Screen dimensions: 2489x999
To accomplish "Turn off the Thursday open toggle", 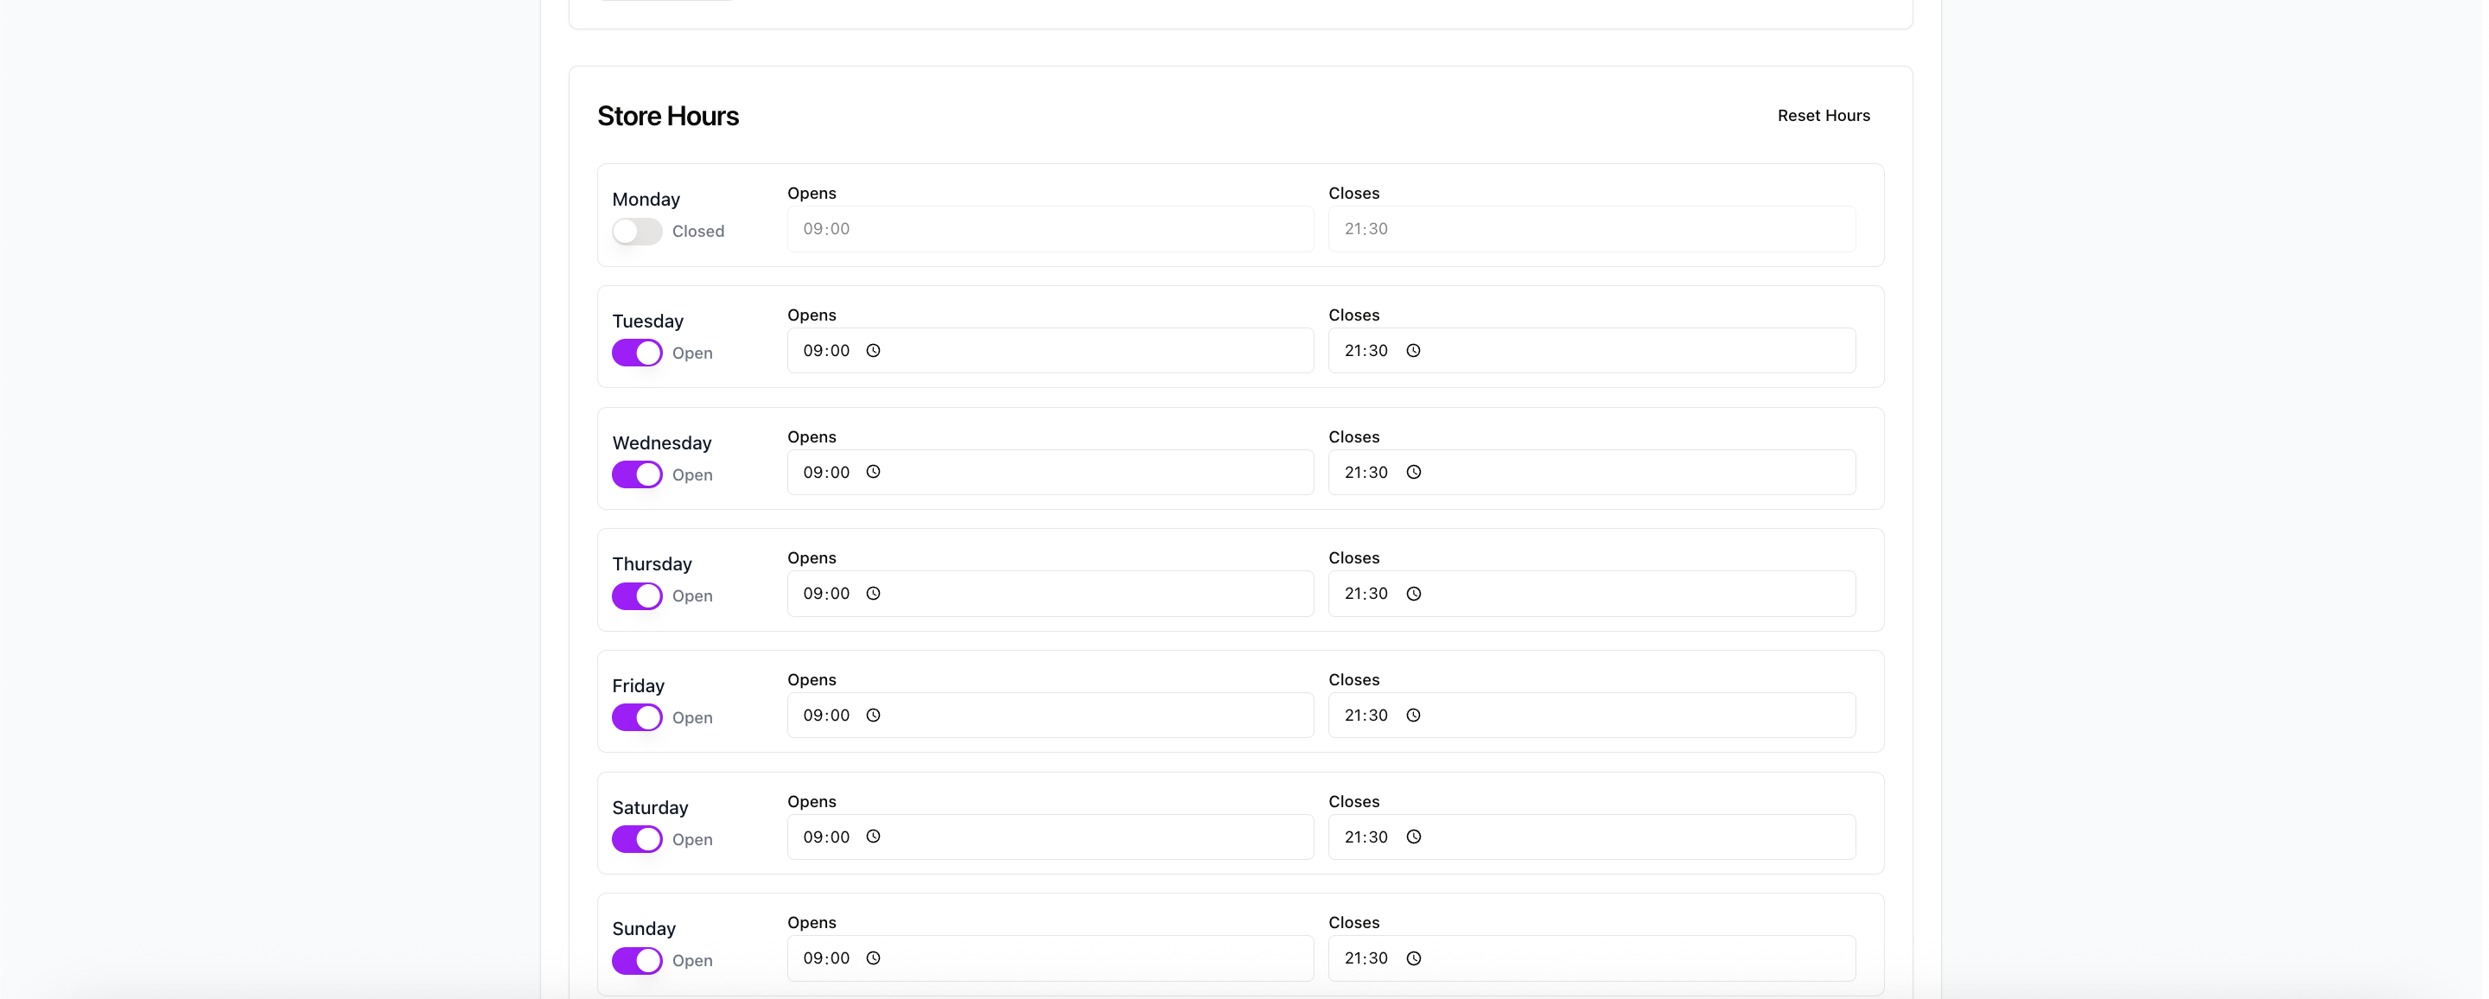I will click(637, 596).
